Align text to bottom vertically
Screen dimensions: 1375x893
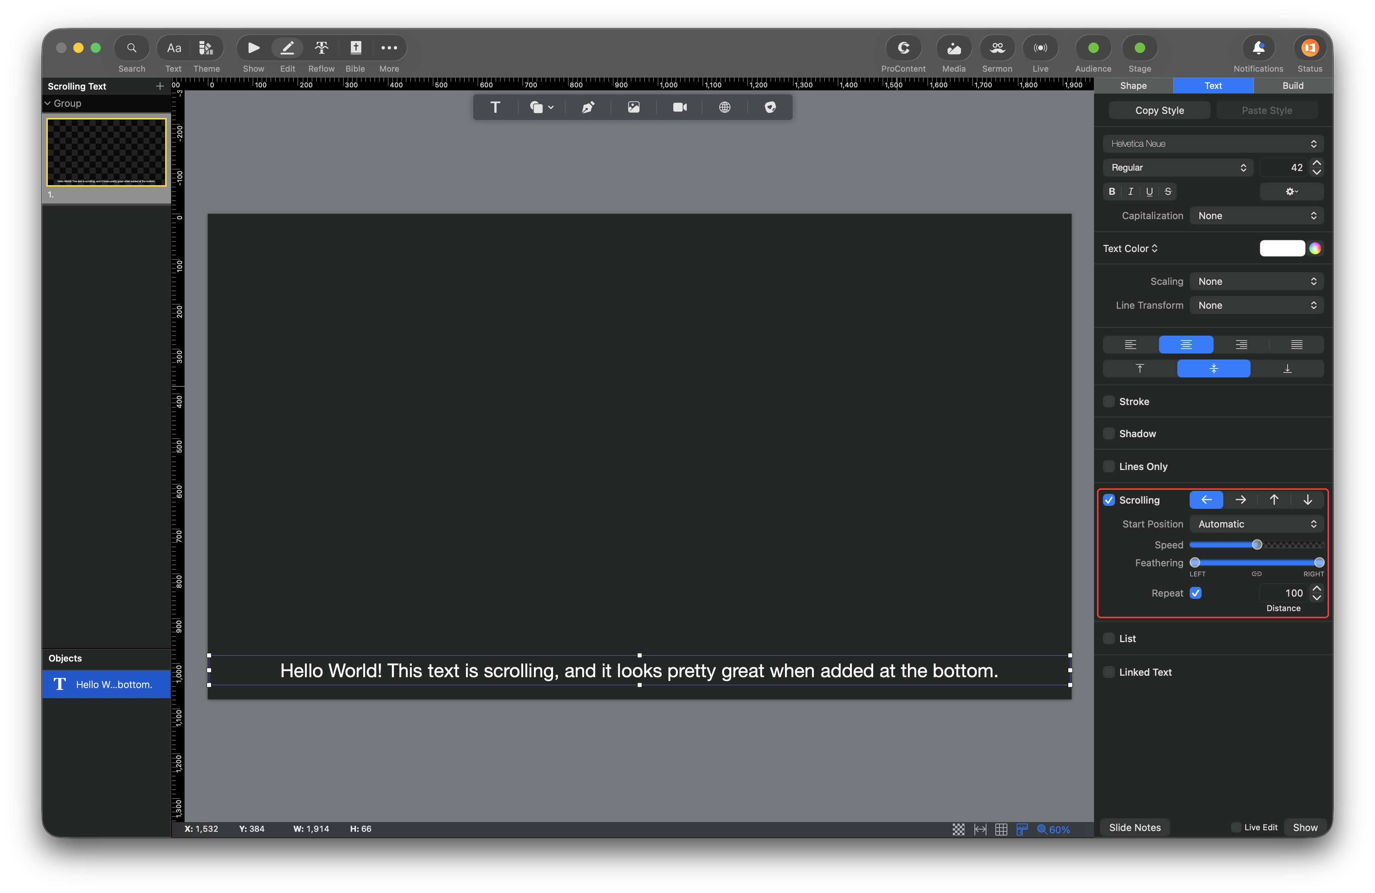tap(1287, 368)
